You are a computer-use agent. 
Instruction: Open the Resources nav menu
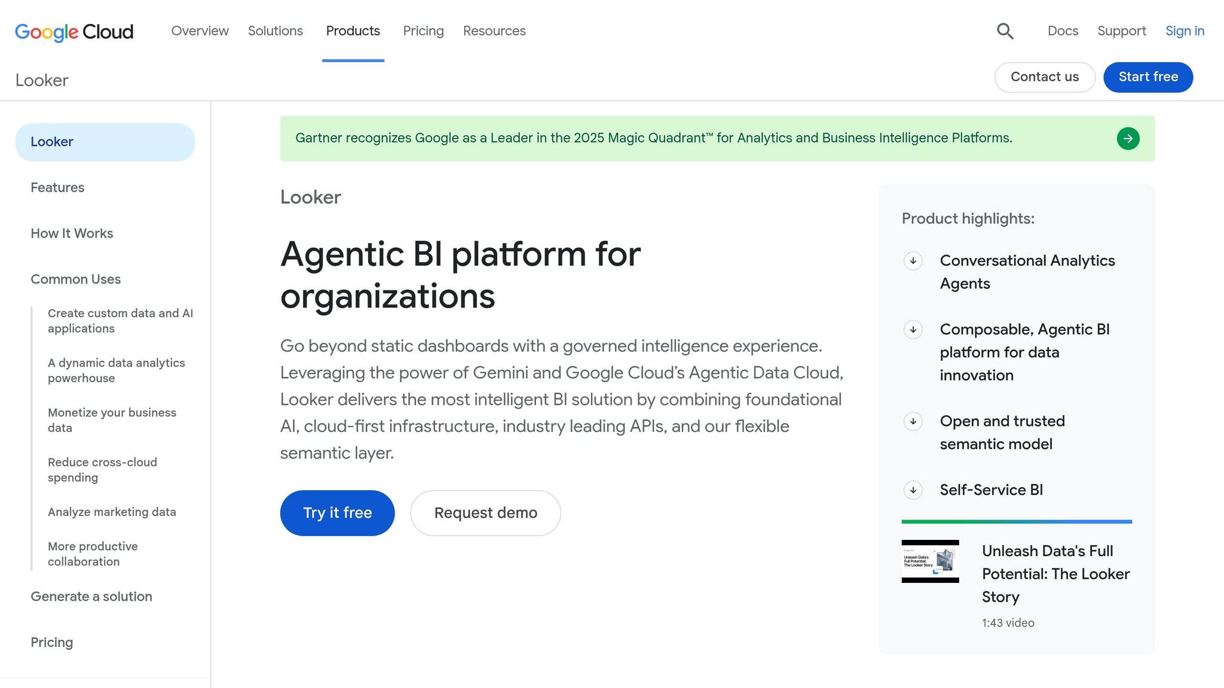click(494, 31)
